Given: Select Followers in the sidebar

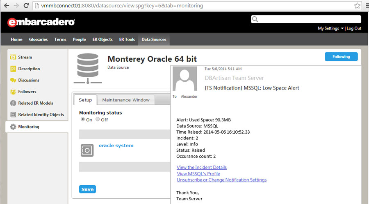Looking at the screenshot, I should (x=27, y=92).
